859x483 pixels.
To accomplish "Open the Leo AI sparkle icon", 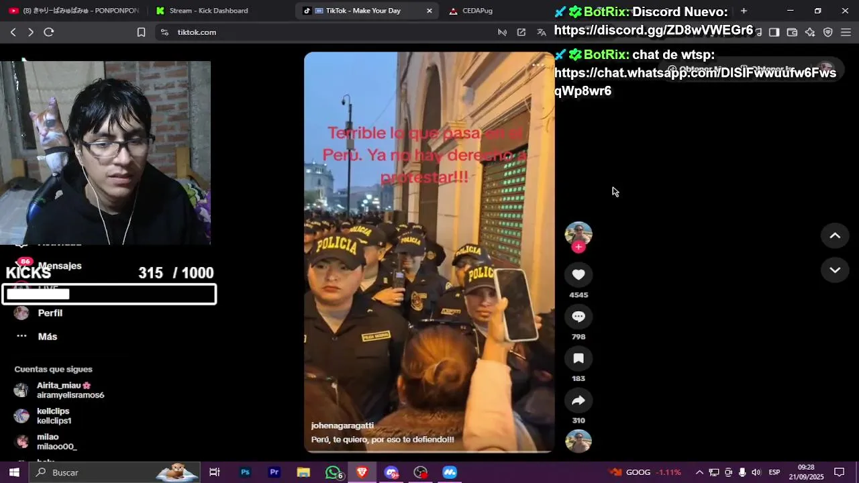I will tap(810, 32).
